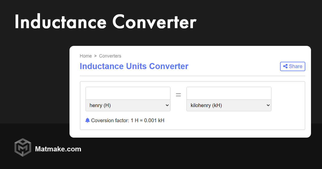The width and height of the screenshot is (322, 169).
Task: Click the currently selected henry (H) unit label
Action: coord(100,105)
